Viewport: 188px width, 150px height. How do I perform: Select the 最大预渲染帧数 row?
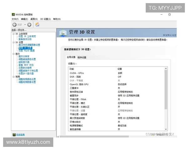click(x=116, y=118)
